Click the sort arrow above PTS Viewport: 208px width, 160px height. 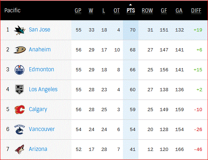pyautogui.click(x=130, y=5)
